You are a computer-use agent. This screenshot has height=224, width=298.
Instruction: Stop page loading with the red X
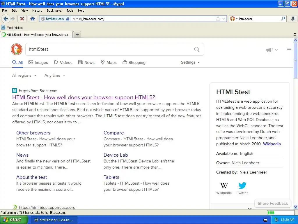[x=22, y=19]
